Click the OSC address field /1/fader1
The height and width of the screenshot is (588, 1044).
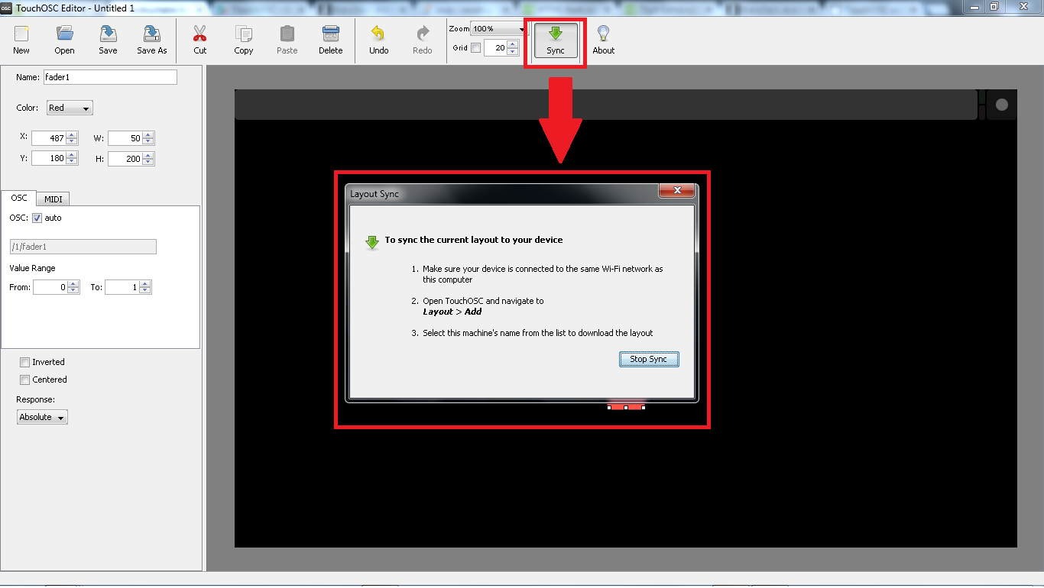[83, 247]
